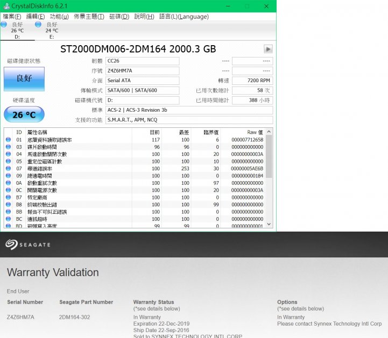The width and height of the screenshot is (388, 338).
Task: Click the power on hours field 388 小時
Action: pos(252,100)
